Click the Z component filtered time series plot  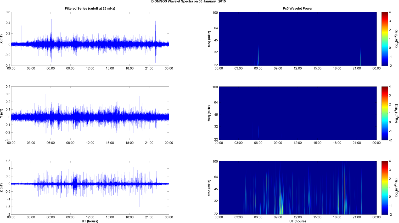pyautogui.click(x=90, y=188)
